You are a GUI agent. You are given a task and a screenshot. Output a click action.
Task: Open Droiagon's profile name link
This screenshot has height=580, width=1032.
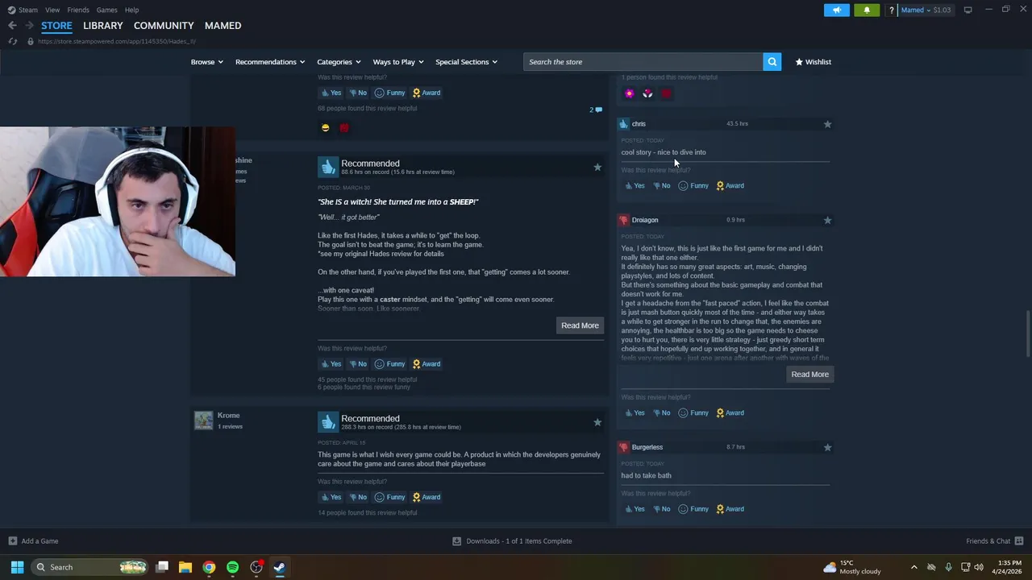point(645,220)
